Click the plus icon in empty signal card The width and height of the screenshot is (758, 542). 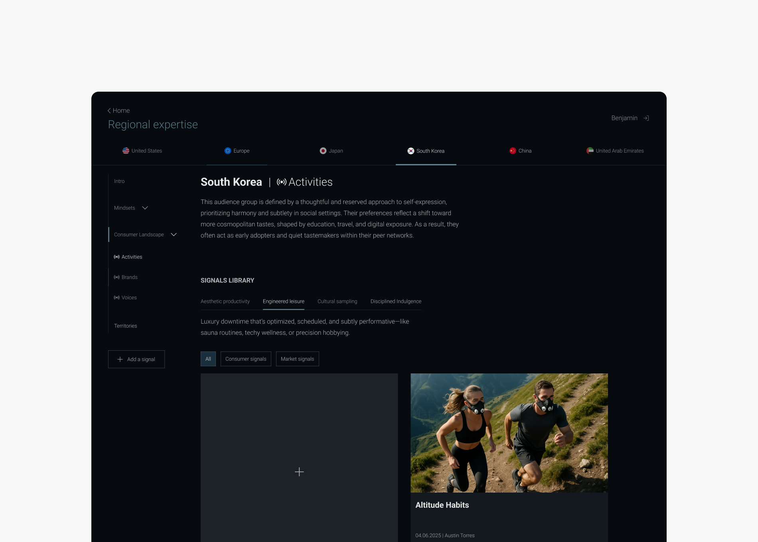pyautogui.click(x=299, y=472)
